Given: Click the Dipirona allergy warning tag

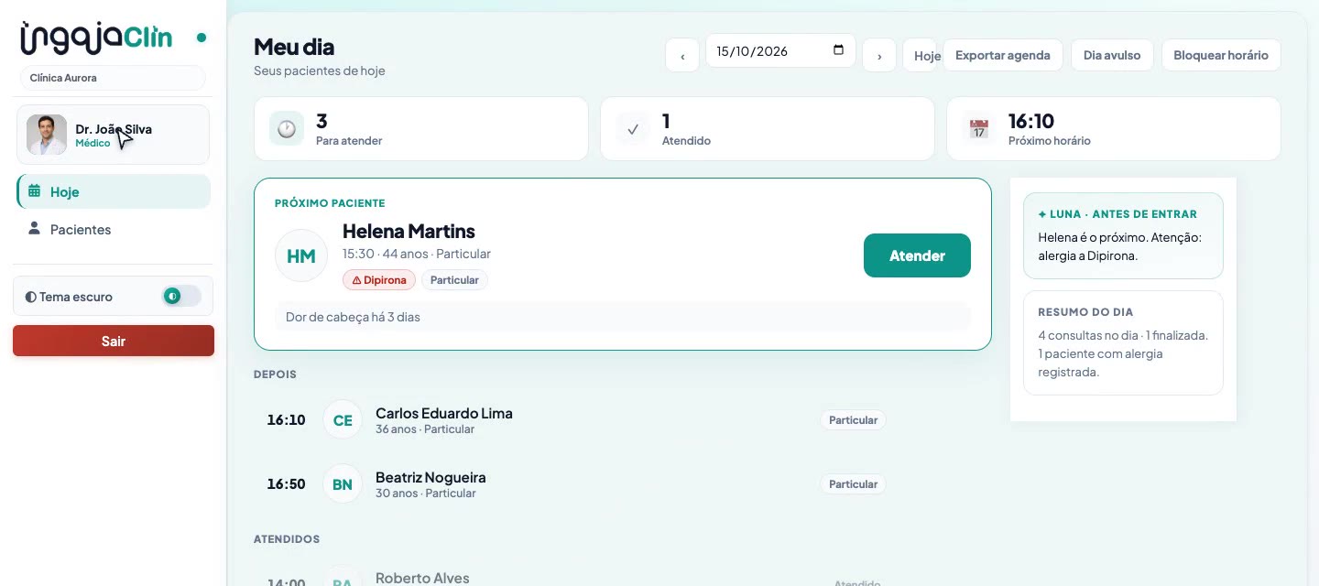Looking at the screenshot, I should (379, 280).
